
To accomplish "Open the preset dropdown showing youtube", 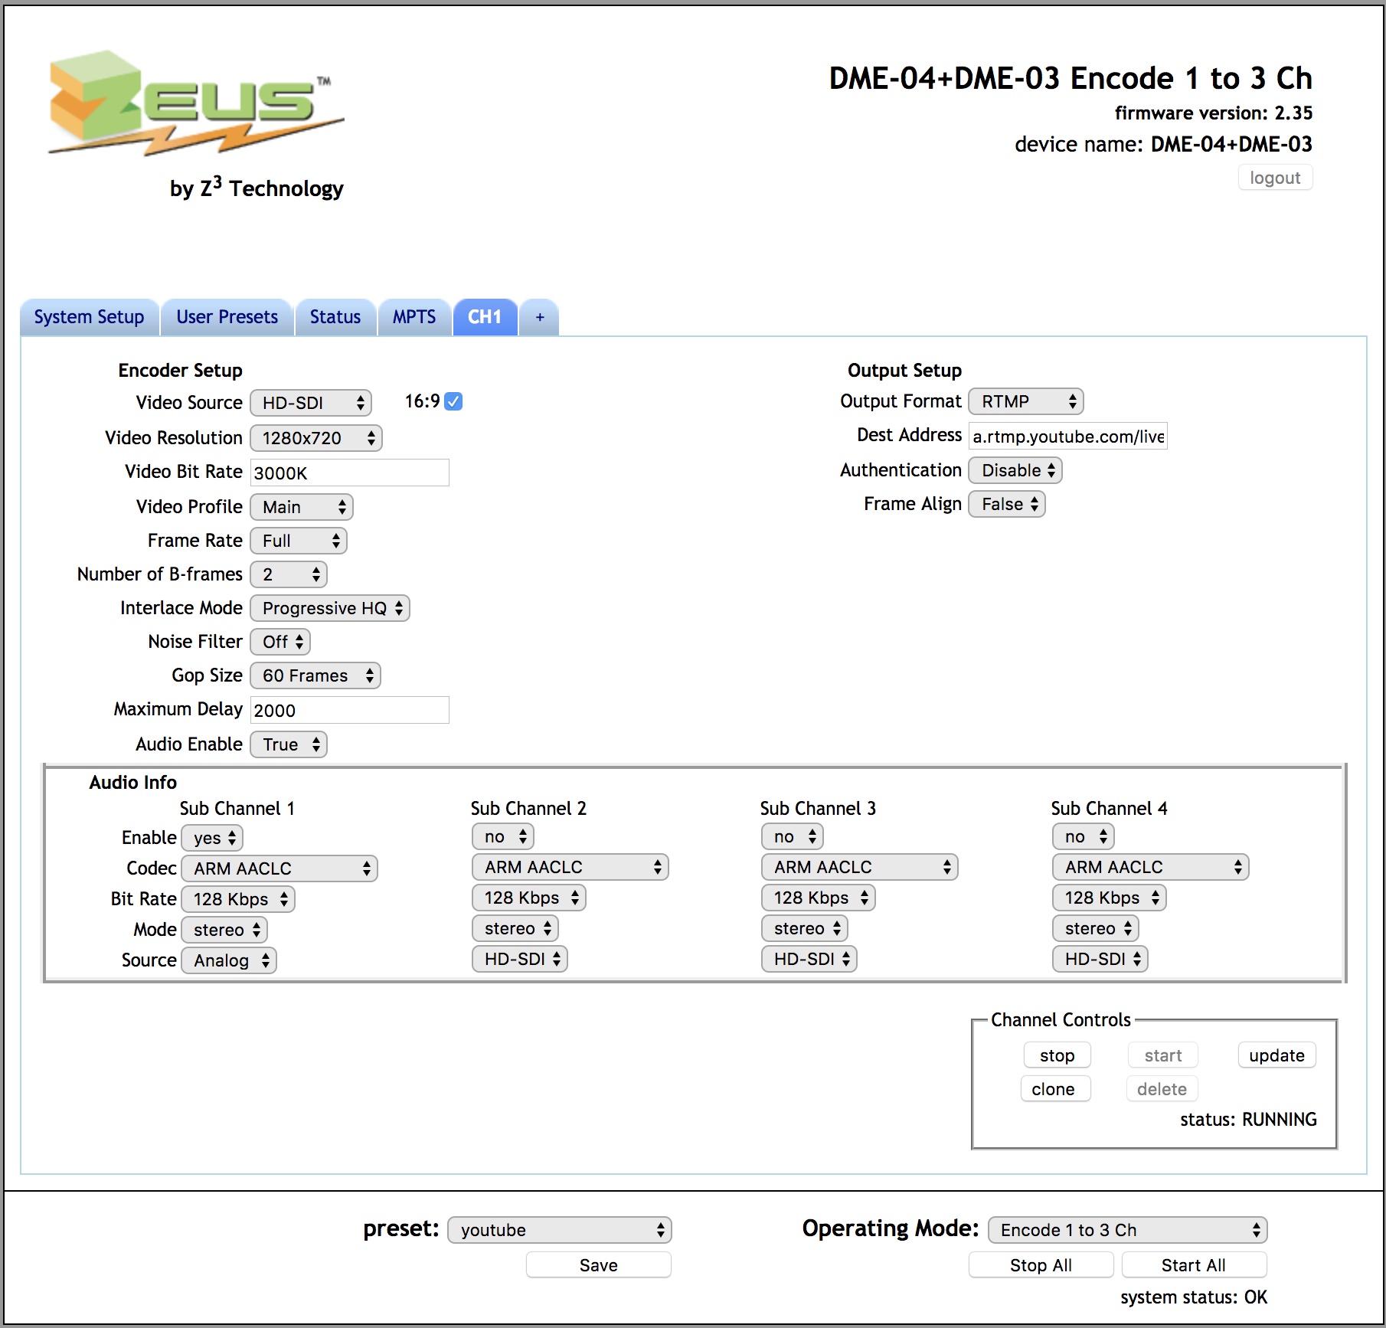I will (x=560, y=1230).
